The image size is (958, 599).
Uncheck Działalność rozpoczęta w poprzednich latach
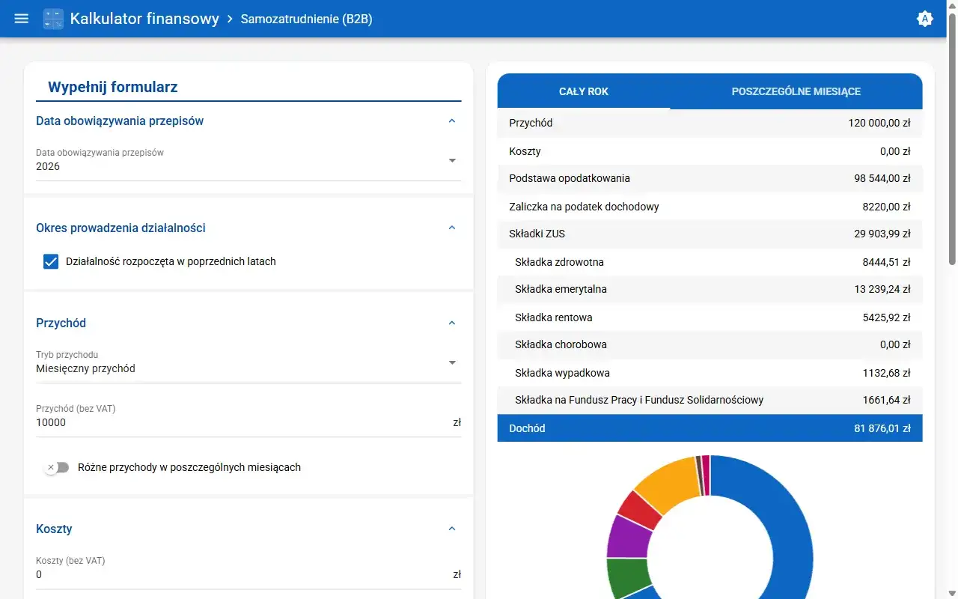(x=51, y=261)
